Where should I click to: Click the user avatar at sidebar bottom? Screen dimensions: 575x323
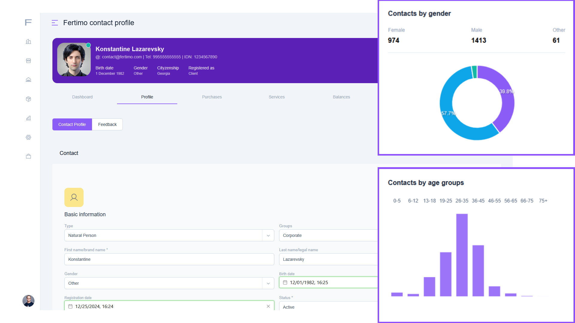tap(28, 301)
